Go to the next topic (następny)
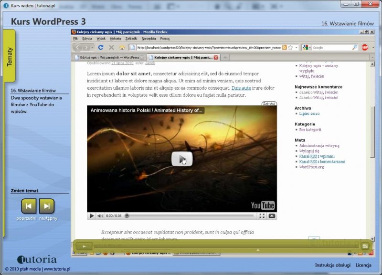 tap(46, 206)
